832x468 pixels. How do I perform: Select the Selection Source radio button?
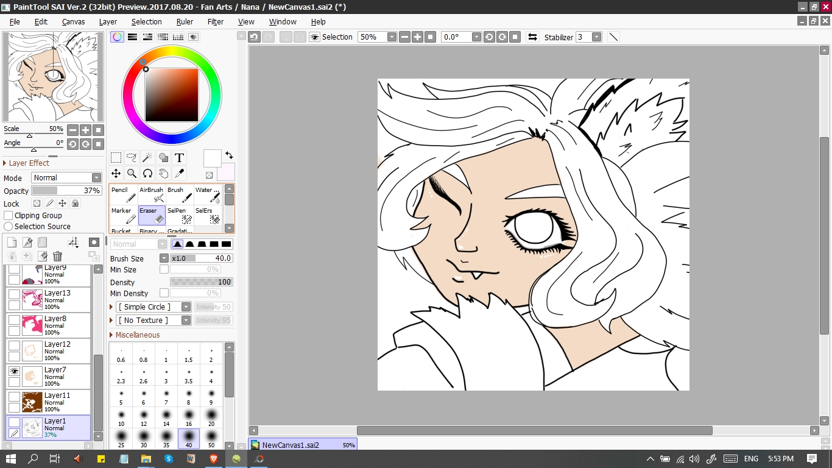tap(9, 226)
